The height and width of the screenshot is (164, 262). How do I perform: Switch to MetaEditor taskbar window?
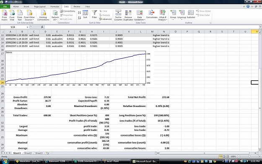29,161
